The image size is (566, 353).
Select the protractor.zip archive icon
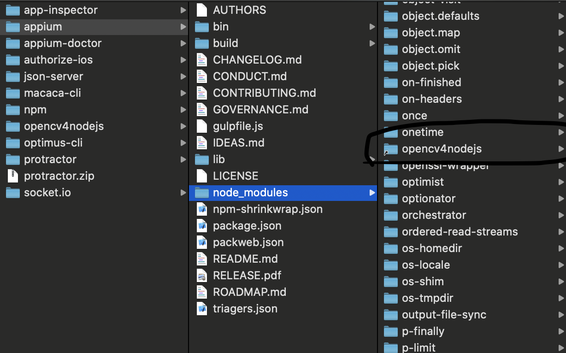coord(13,176)
